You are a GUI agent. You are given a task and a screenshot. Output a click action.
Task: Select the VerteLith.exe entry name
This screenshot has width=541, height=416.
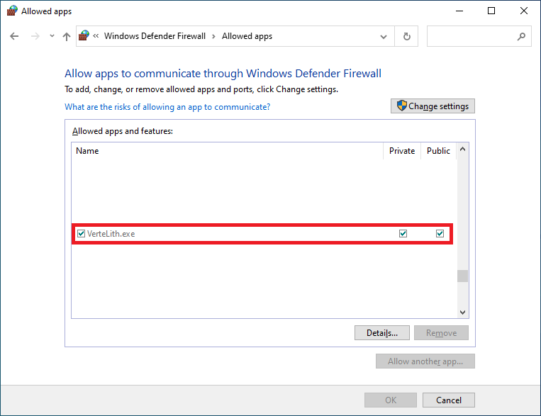[111, 234]
